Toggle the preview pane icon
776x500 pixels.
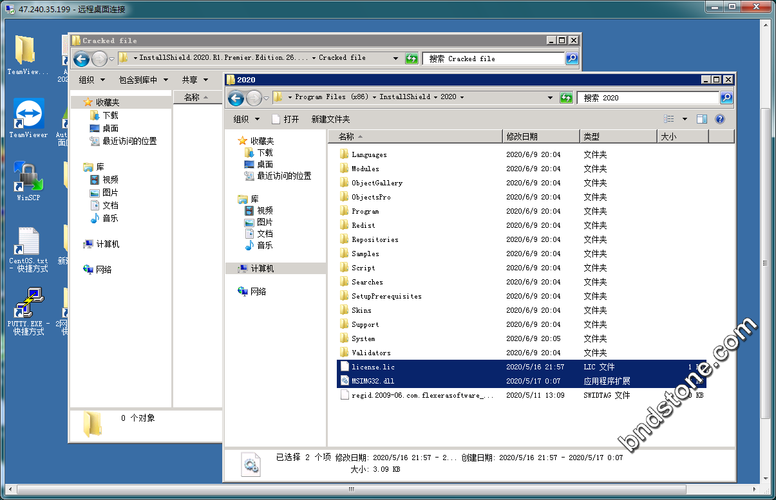702,119
